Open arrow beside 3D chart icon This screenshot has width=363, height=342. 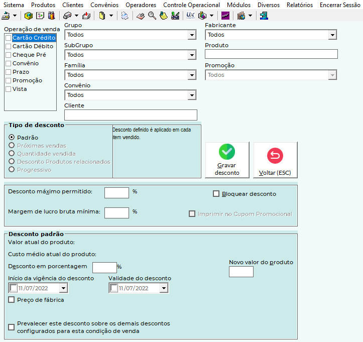point(211,16)
